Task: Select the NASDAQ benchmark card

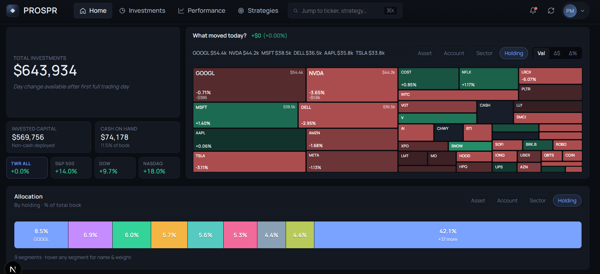Action: [x=159, y=168]
